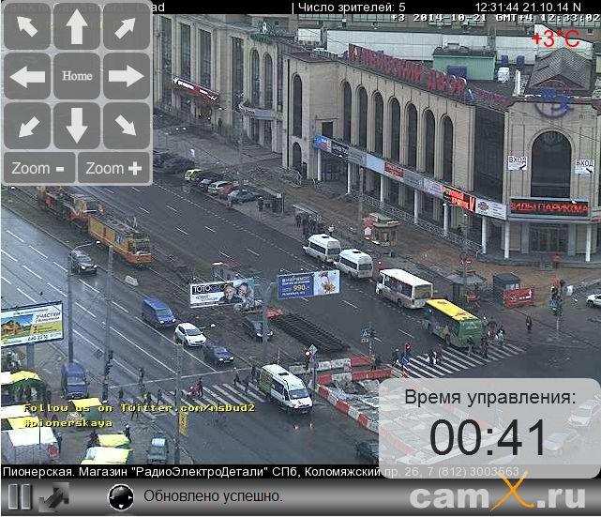Click the Zoom minus button

(x=39, y=169)
